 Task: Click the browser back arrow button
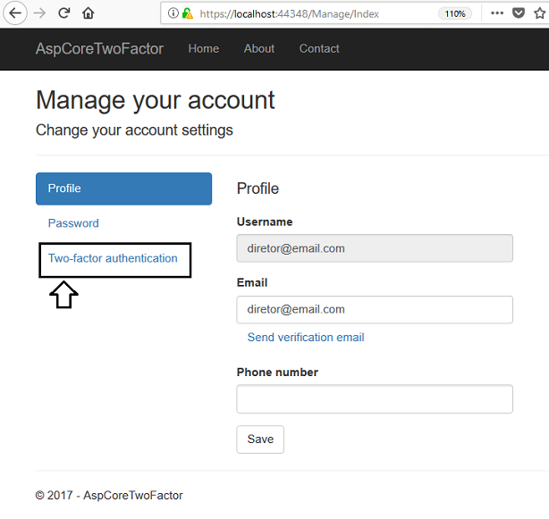15,13
